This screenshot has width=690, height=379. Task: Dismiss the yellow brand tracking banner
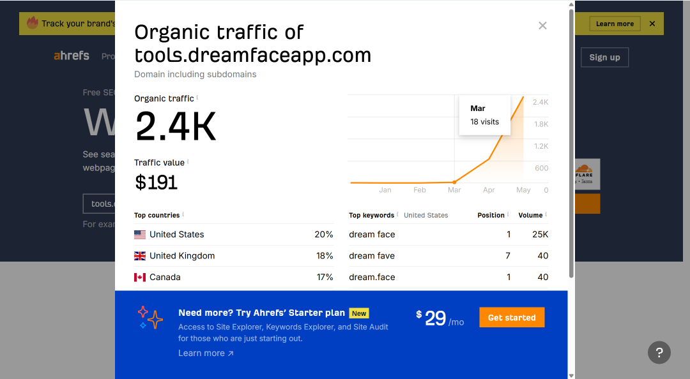click(652, 24)
